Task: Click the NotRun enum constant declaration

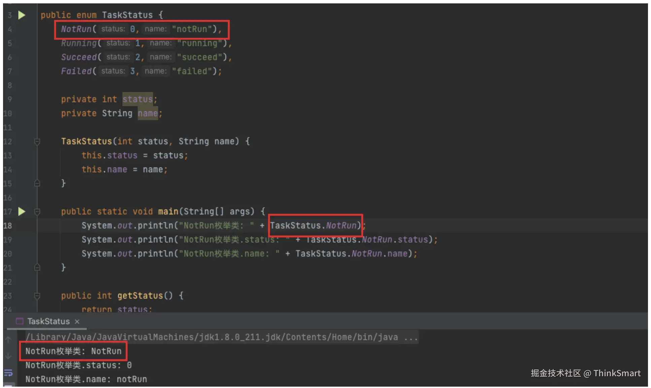Action: pyautogui.click(x=76, y=29)
